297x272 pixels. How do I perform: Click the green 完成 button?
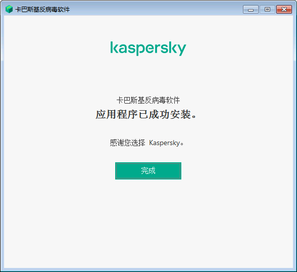[148, 171]
